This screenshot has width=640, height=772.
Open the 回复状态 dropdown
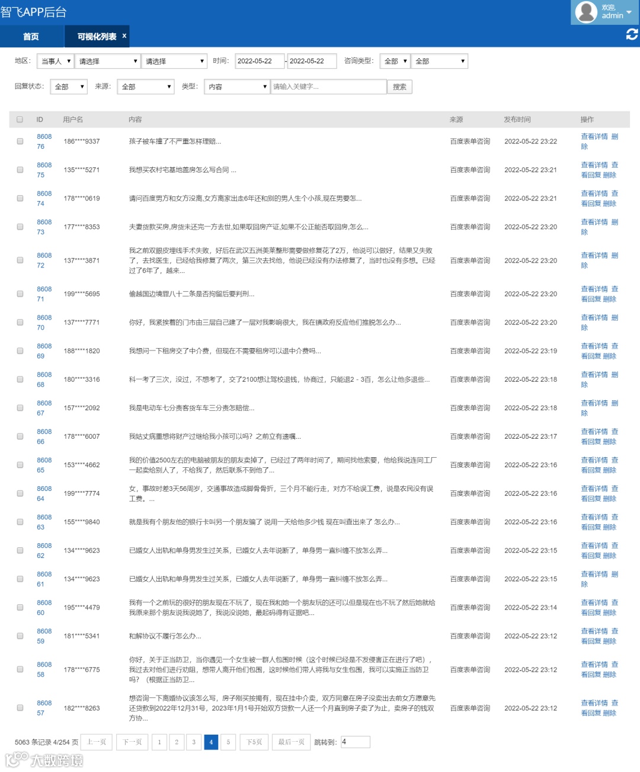(x=69, y=87)
